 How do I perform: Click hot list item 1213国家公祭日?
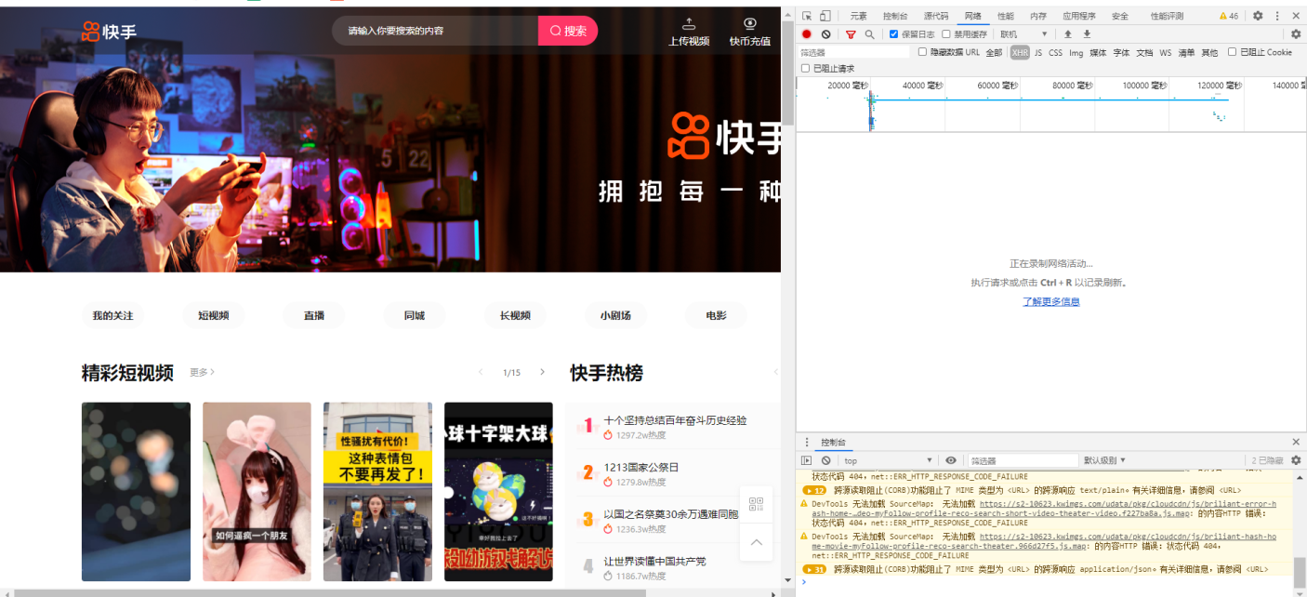[x=641, y=467]
